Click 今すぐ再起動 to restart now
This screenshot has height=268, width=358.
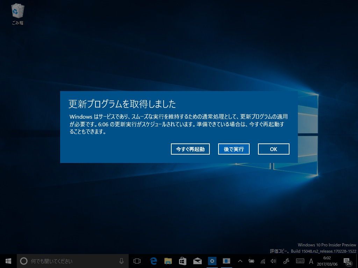[190, 149]
